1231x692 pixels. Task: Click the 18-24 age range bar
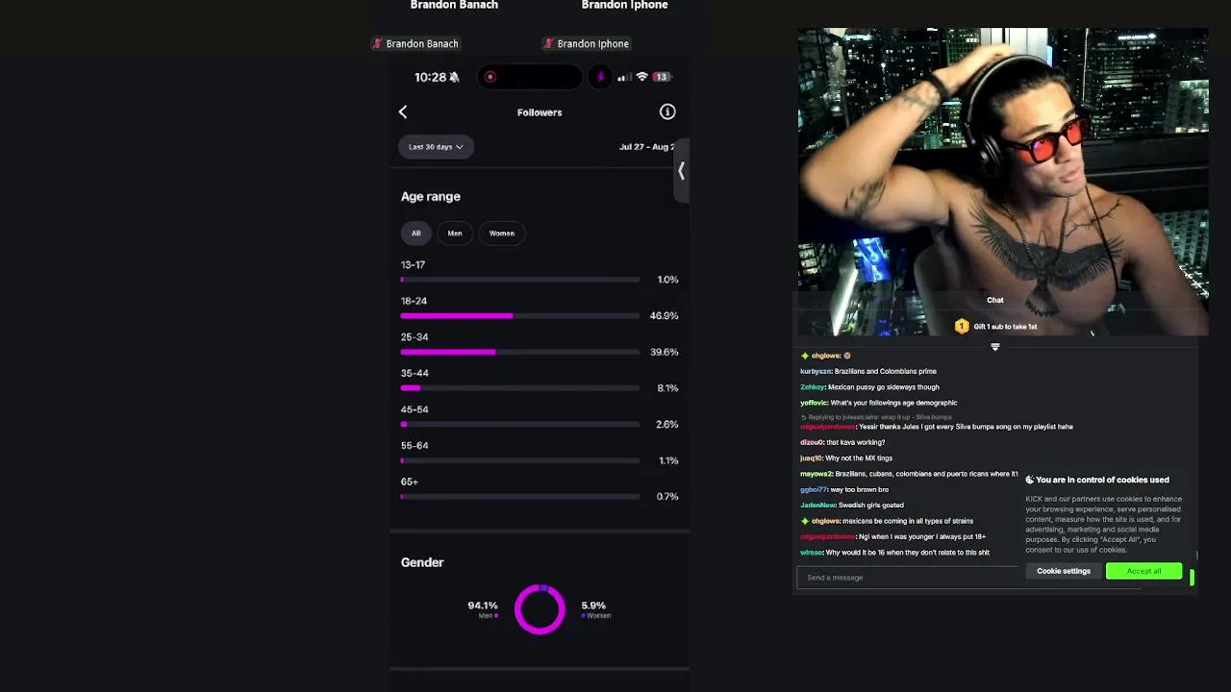pos(520,315)
